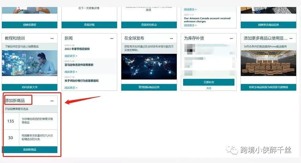Open options menu for 新闻 card
The height and width of the screenshot is (163, 301).
[112, 38]
